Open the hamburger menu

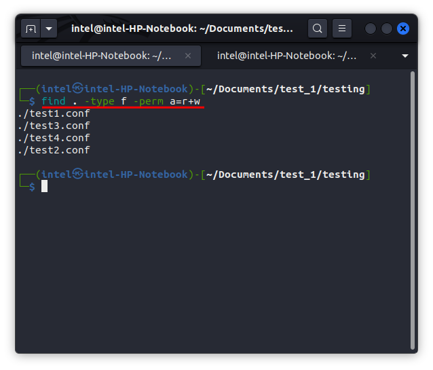tap(342, 29)
